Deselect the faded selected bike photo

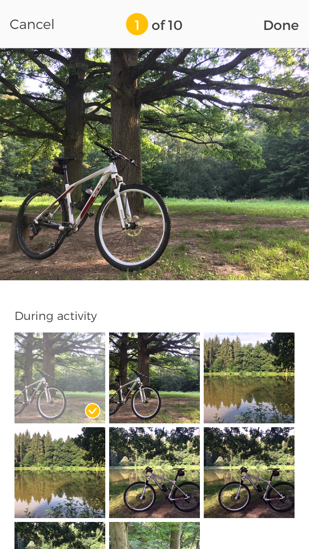(60, 378)
